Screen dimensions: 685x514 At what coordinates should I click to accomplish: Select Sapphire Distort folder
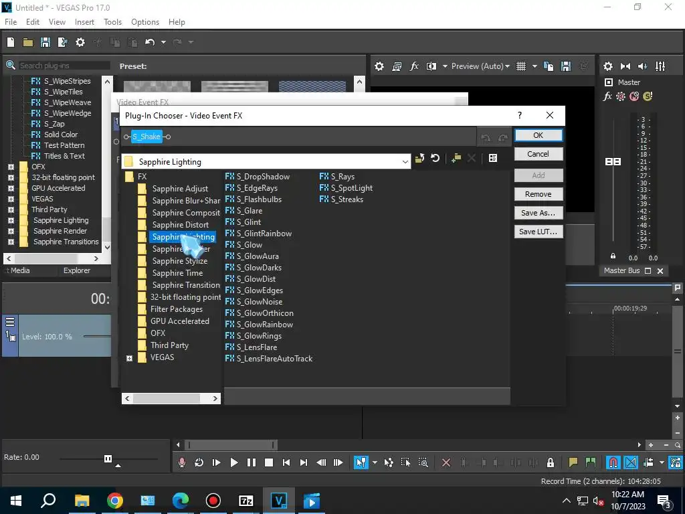click(x=180, y=225)
